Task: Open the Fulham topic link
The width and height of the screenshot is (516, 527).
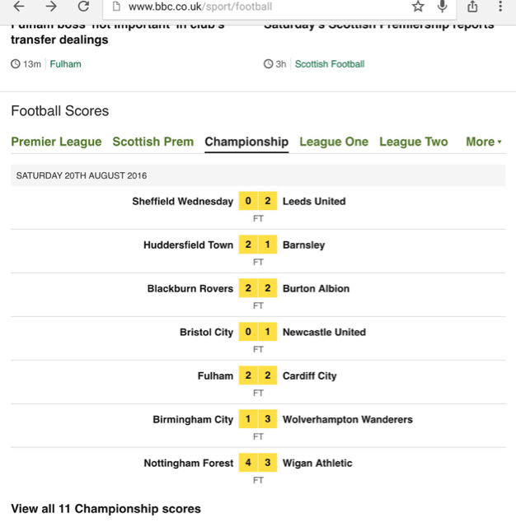Action: click(x=66, y=64)
